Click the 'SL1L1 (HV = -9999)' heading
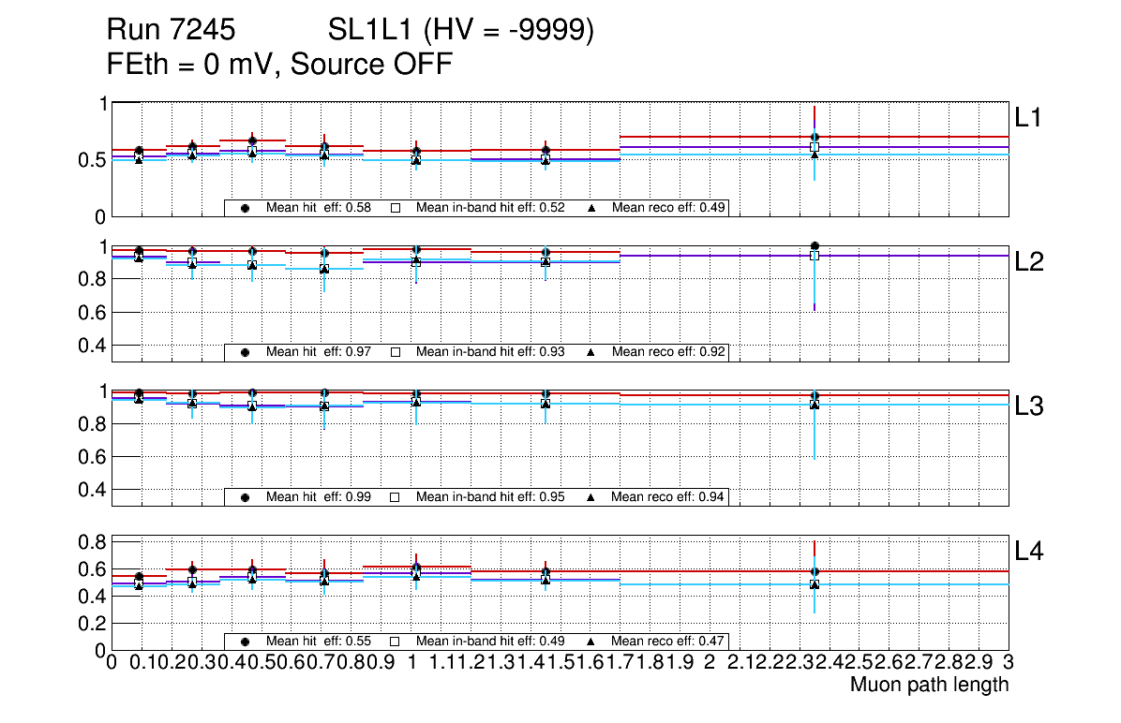The height and width of the screenshot is (723, 1121). coord(461,32)
